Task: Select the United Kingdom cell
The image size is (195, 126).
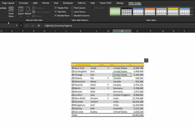Action: point(122,95)
